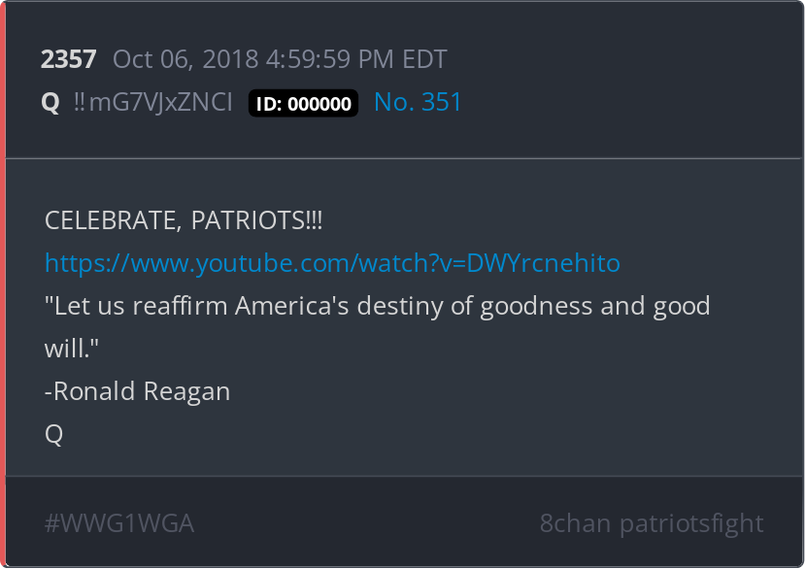
Task: Click the #WWG1WGA hashtag
Action: click(x=119, y=523)
